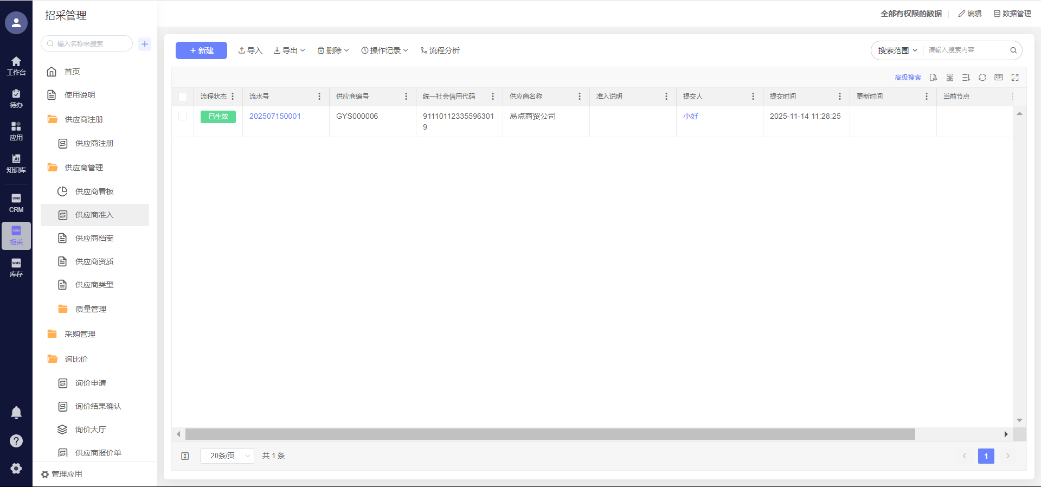
Task: Click the 新建 button
Action: pyautogui.click(x=201, y=50)
